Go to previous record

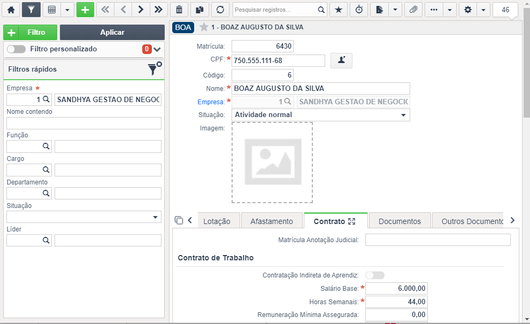(x=124, y=10)
